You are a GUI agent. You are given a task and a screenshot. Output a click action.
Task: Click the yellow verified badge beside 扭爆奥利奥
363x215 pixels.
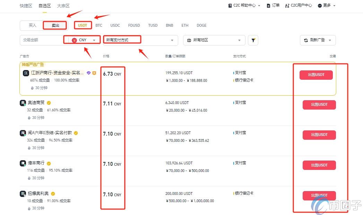[53, 194]
